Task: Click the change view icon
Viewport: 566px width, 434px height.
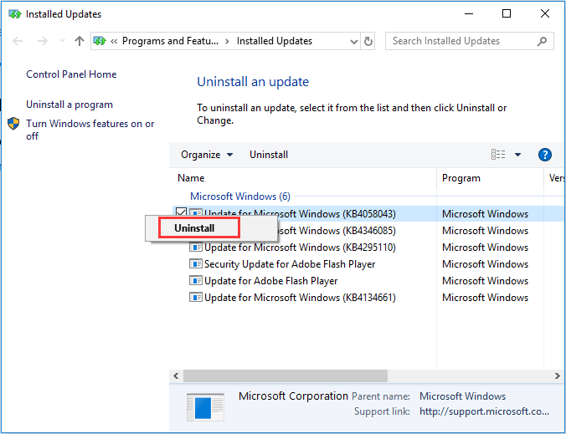Action: pos(498,155)
